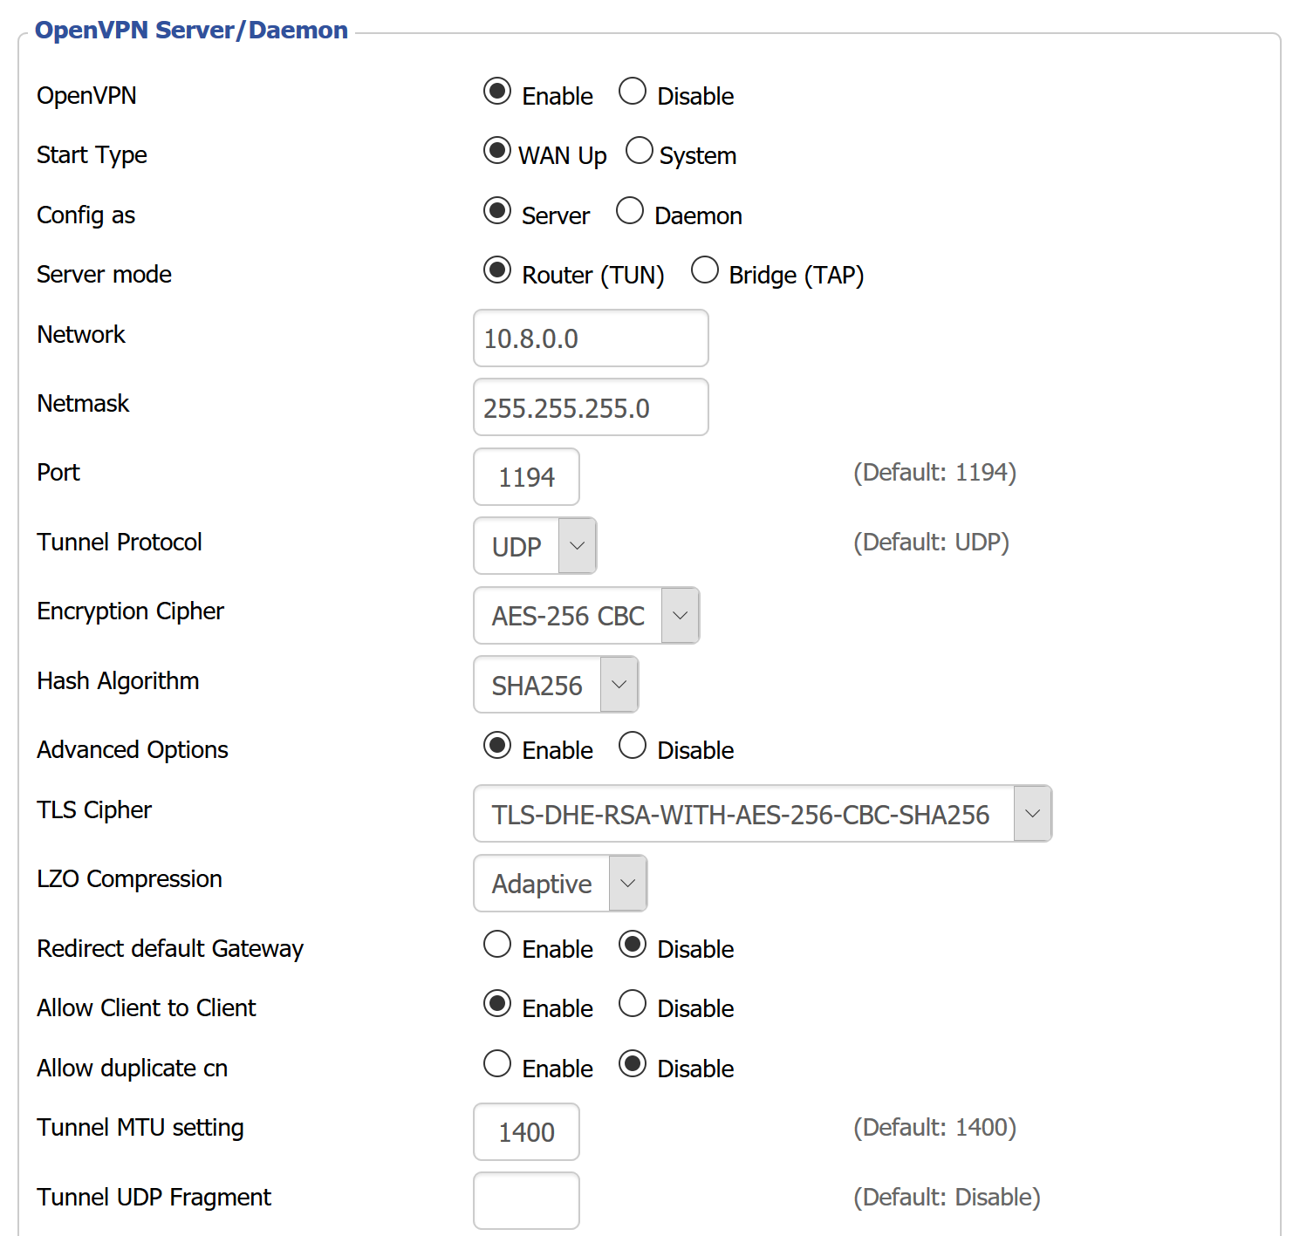Choose System start type
The image size is (1293, 1236).
tap(640, 151)
